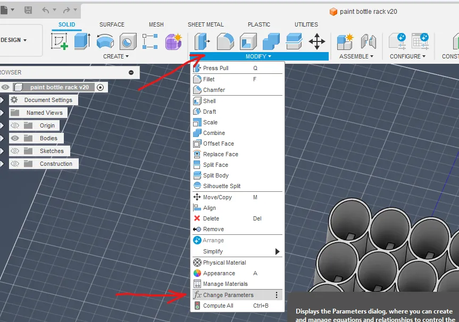Open the File menu dropdown arrow

pyautogui.click(x=13, y=10)
